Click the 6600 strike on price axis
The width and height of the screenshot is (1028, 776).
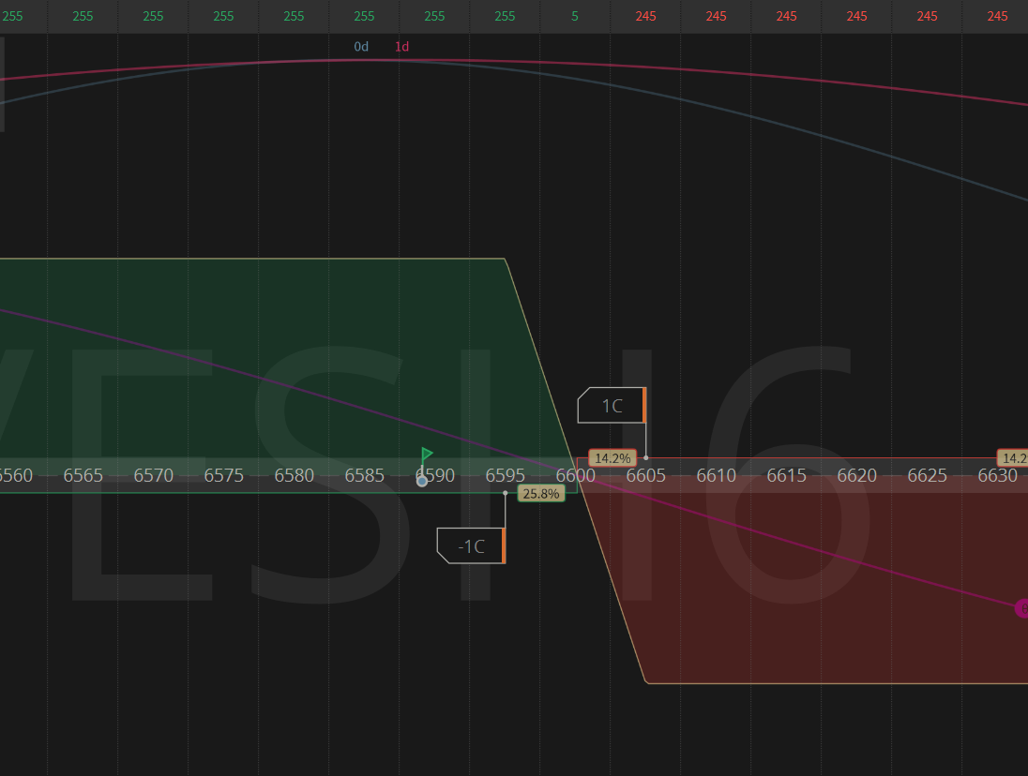pos(575,475)
